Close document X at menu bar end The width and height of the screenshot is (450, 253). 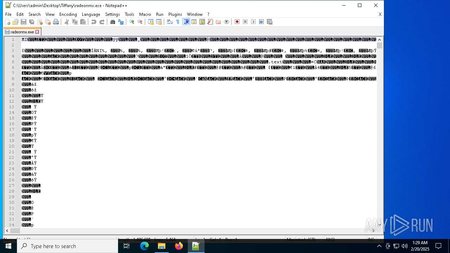point(380,14)
